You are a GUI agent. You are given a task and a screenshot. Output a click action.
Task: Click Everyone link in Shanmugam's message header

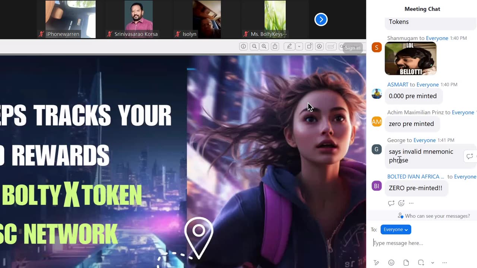(437, 38)
